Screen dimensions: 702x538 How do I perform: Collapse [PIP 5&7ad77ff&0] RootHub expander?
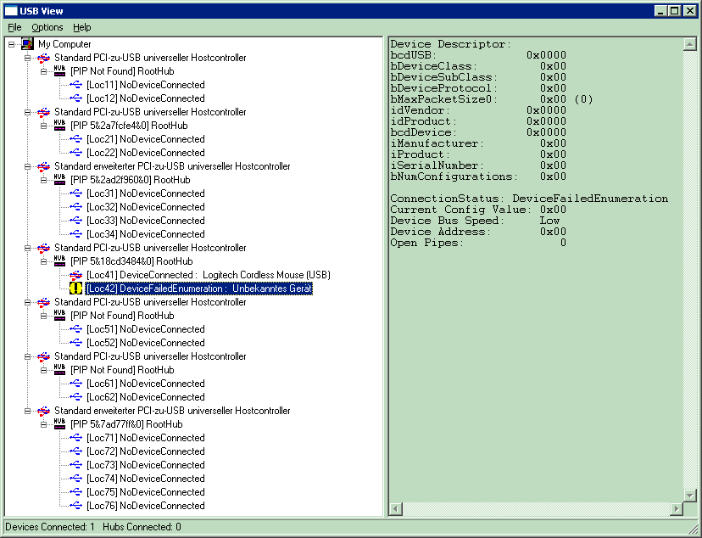44,424
